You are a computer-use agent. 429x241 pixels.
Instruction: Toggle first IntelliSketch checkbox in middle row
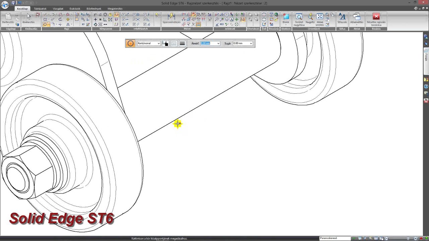pyautogui.click(x=123, y=19)
